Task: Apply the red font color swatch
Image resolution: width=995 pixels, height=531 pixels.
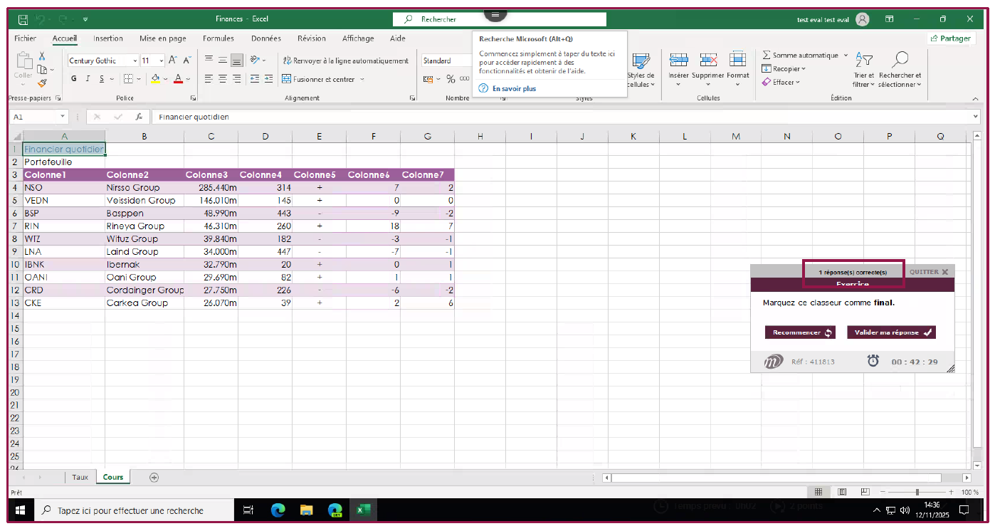Action: pos(179,79)
